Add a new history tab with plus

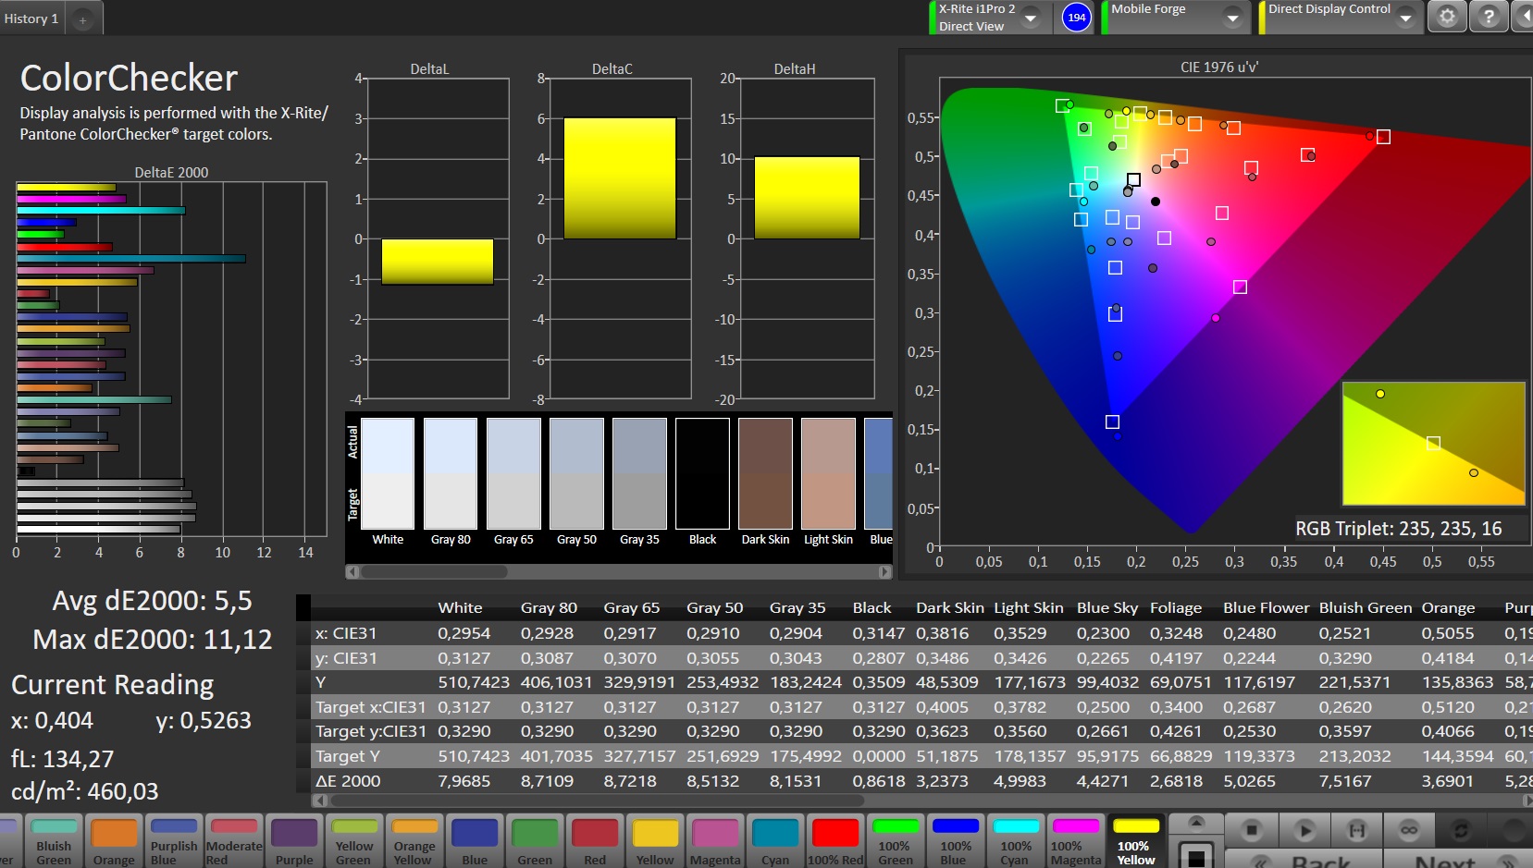pos(82,18)
